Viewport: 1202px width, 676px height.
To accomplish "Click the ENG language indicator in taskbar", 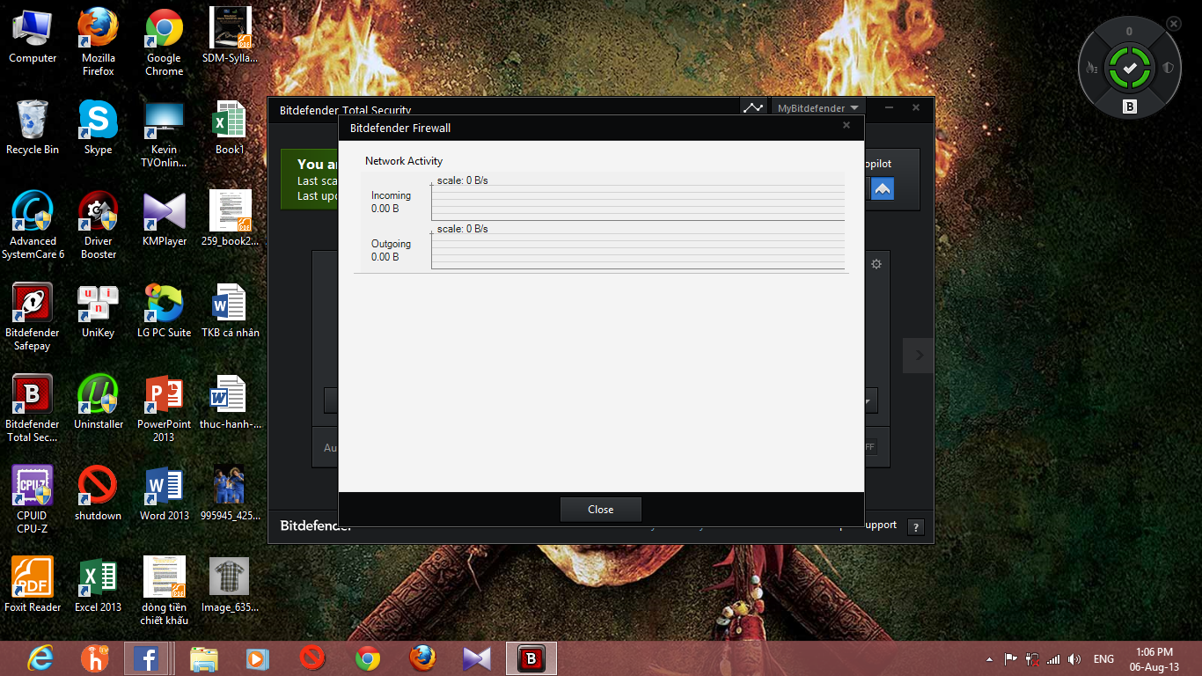I will pos(1103,658).
